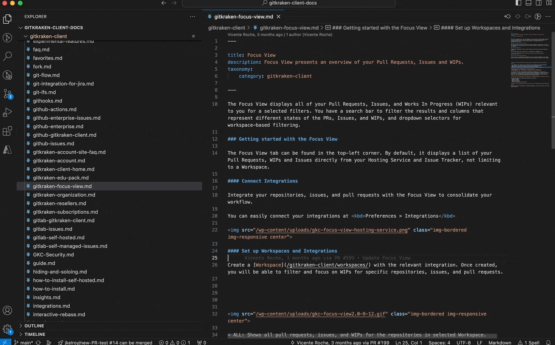Click Ln 25, Col 1 position indicator

click(x=409, y=343)
